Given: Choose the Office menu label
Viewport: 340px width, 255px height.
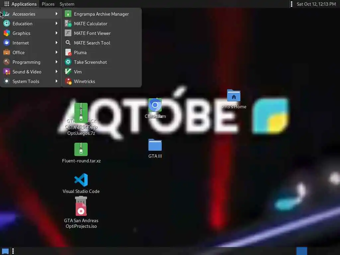Looking at the screenshot, I should (19, 52).
